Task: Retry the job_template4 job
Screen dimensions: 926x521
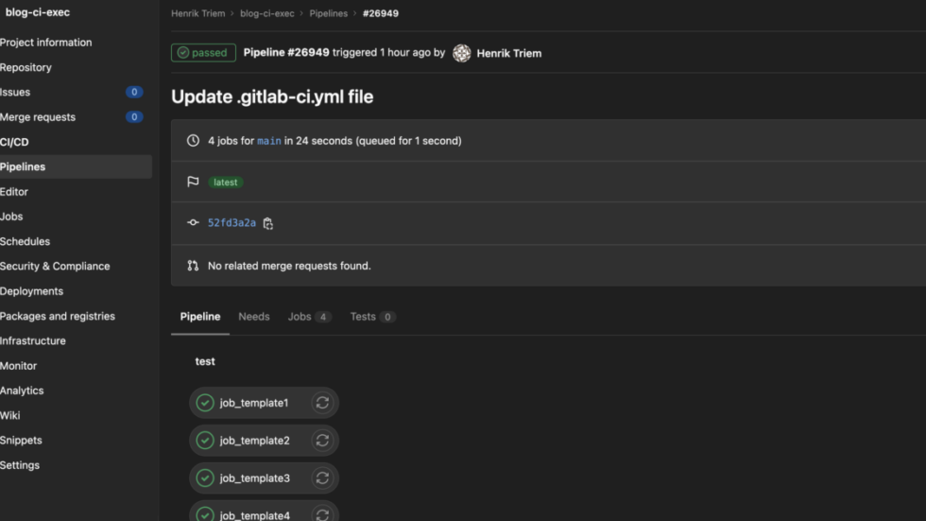Action: pos(322,514)
